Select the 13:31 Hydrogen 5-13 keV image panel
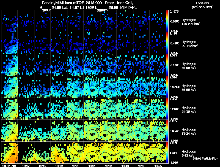 [x=92, y=152]
